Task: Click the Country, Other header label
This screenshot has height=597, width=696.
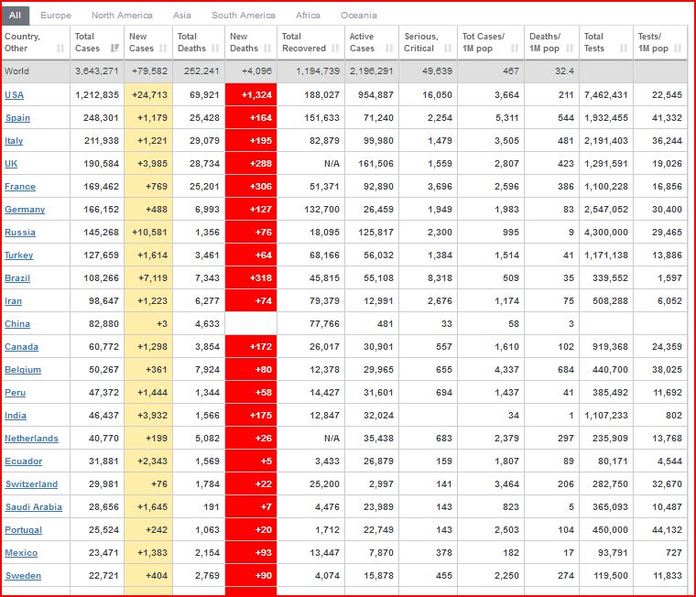Action: coord(22,42)
